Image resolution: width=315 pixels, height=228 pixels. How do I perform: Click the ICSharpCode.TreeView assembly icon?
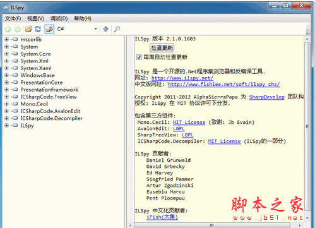tap(15, 97)
